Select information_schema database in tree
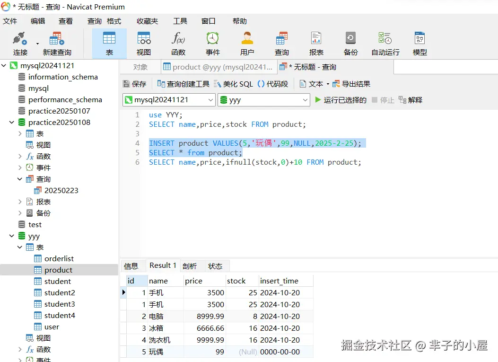This screenshot has width=498, height=362. (x=63, y=77)
